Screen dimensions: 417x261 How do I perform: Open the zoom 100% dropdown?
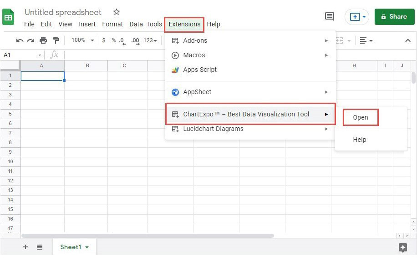[92, 40]
